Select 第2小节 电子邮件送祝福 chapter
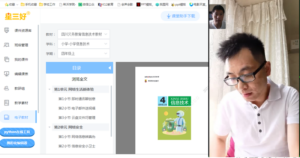 click(x=76, y=108)
